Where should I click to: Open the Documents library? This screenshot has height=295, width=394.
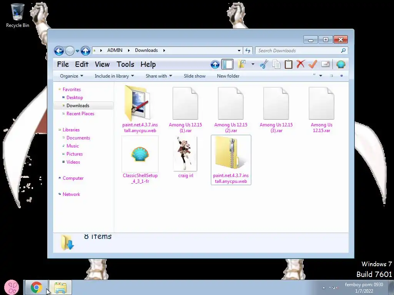(78, 138)
